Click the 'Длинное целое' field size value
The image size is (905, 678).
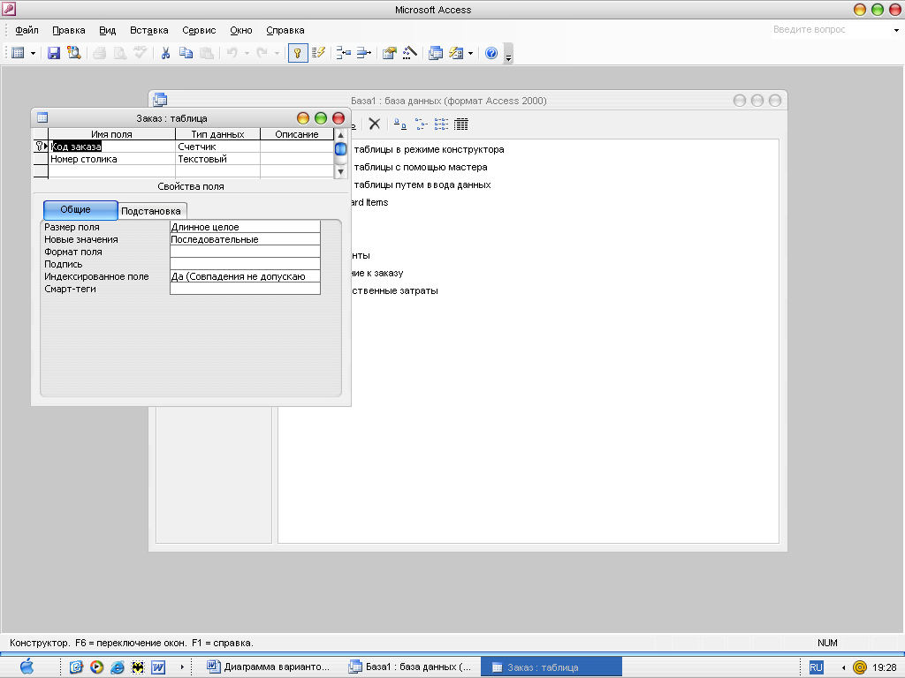245,227
